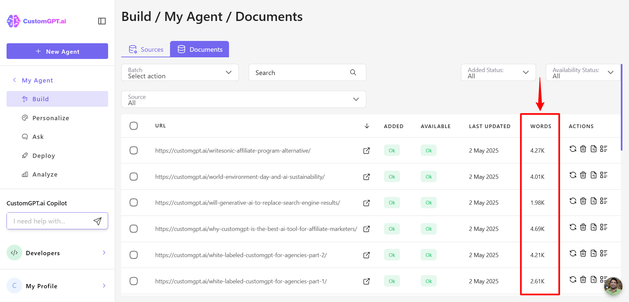The height and width of the screenshot is (302, 629).
Task: View document file for agencies-part-2 row
Action: [594, 253]
